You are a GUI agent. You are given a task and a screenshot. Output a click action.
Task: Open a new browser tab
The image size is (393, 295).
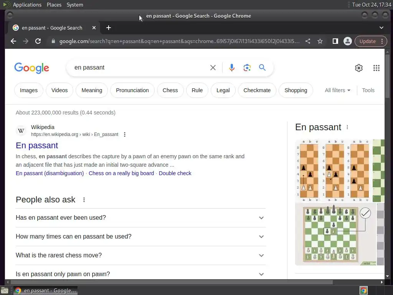[109, 28]
